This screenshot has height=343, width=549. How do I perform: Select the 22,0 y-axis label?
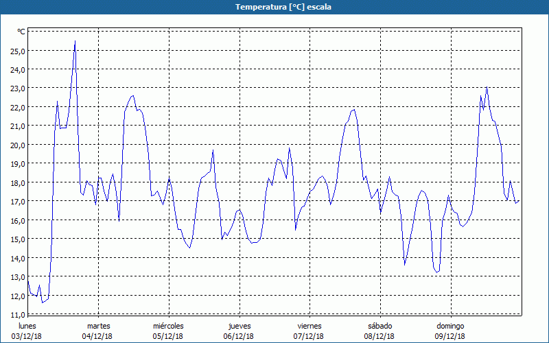point(18,108)
